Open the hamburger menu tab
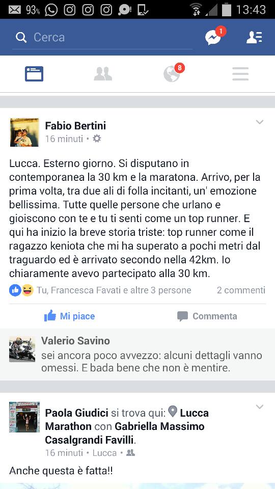 tap(240, 74)
